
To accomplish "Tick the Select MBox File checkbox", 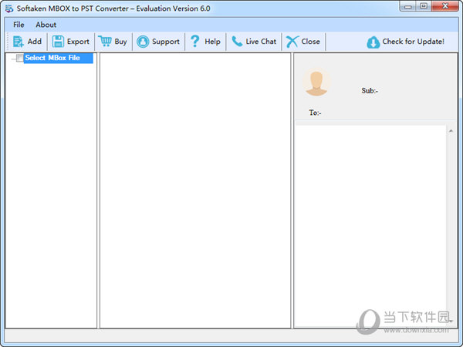I will (x=19, y=58).
